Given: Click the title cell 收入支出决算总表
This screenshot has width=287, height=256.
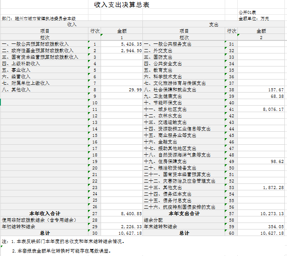Looking at the screenshot, I should click(122, 5).
